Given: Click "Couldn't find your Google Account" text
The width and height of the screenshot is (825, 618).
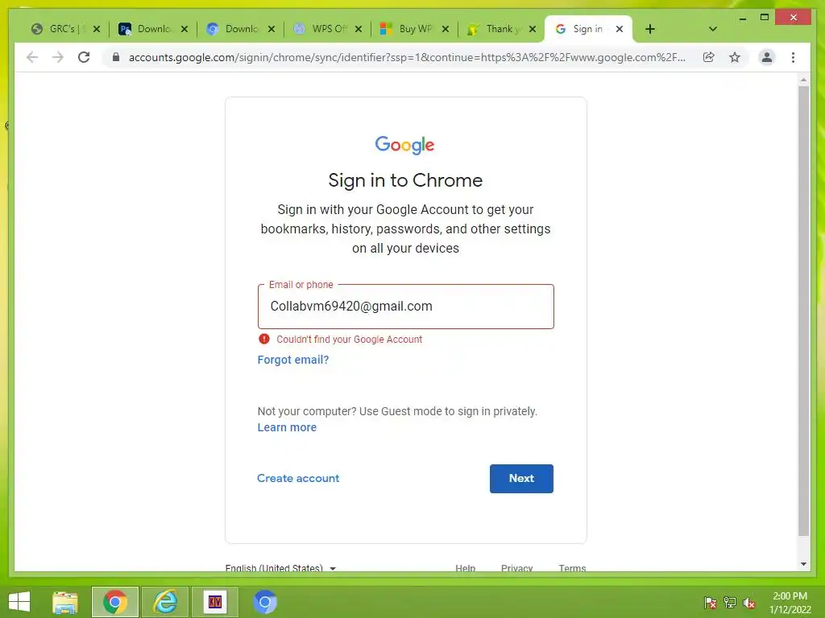Looking at the screenshot, I should (x=350, y=340).
